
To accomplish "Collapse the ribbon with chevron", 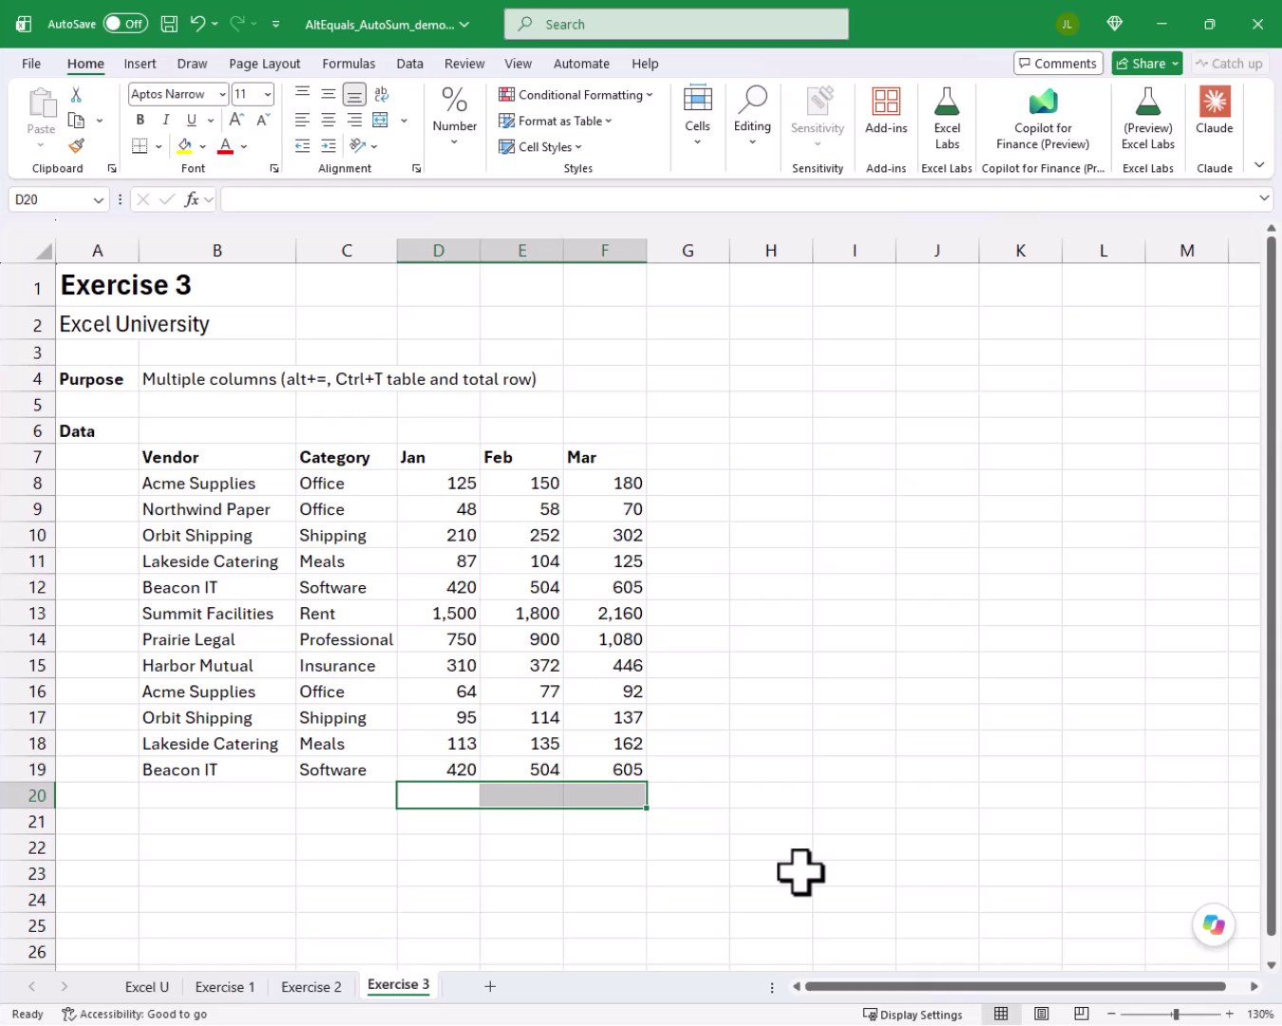I will point(1259,165).
